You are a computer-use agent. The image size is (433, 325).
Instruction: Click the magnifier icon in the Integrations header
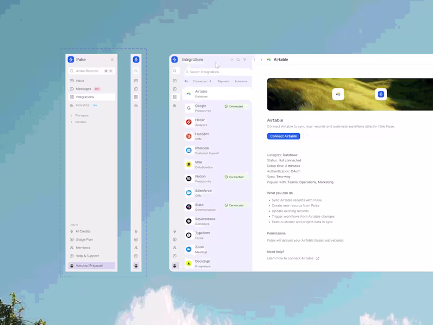coord(238,60)
